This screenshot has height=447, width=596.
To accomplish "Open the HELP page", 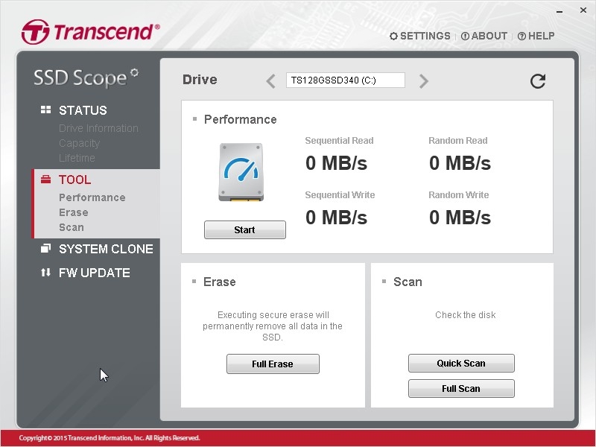I will (536, 36).
